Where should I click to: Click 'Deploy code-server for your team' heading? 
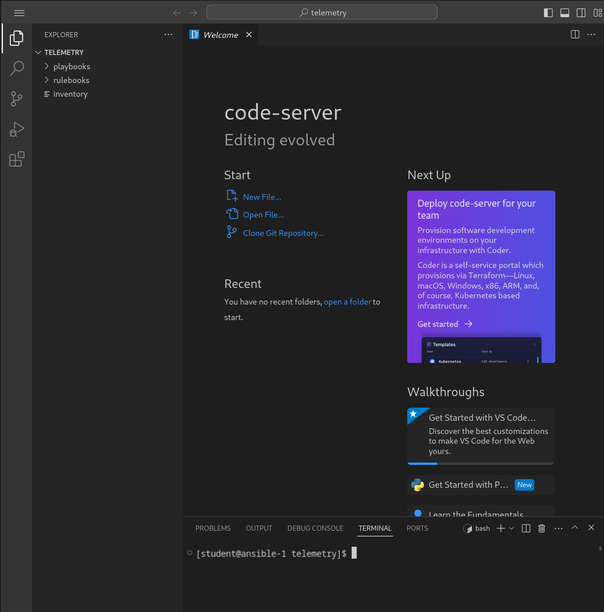(x=476, y=209)
